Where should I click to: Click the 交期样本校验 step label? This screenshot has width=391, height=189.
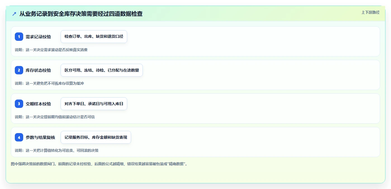[38, 104]
